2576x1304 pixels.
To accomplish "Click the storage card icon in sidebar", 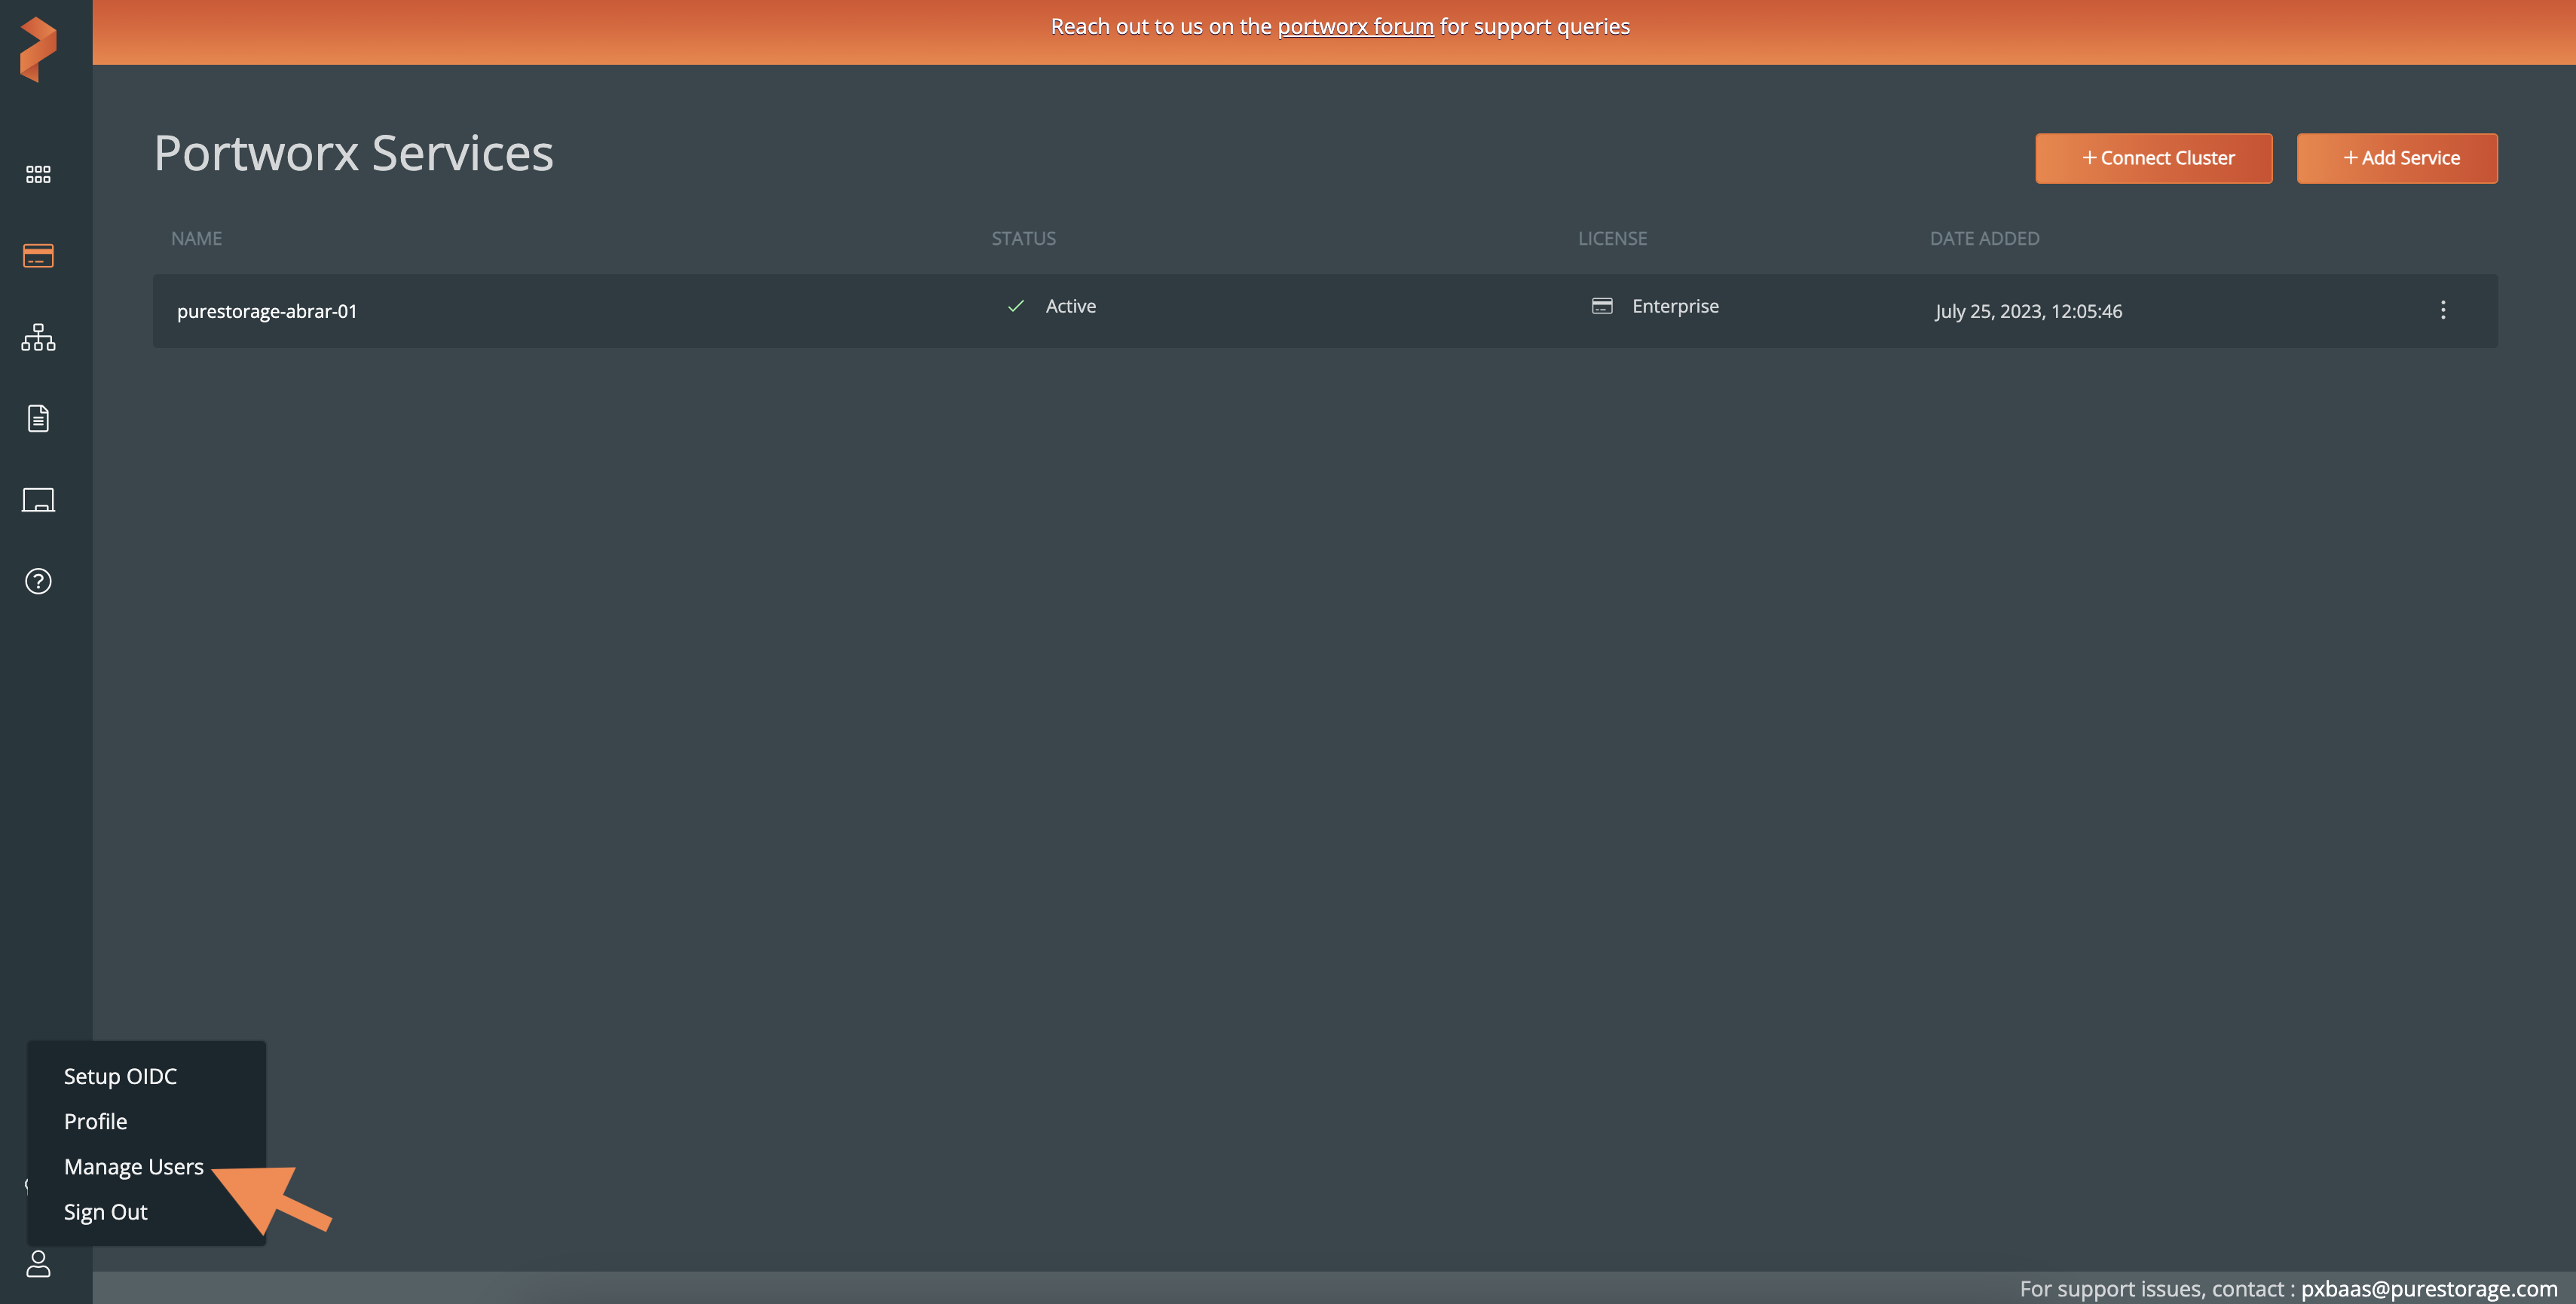I will [x=38, y=255].
